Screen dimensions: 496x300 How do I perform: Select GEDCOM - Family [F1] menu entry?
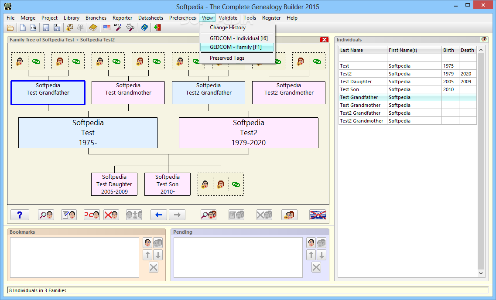pyautogui.click(x=237, y=47)
